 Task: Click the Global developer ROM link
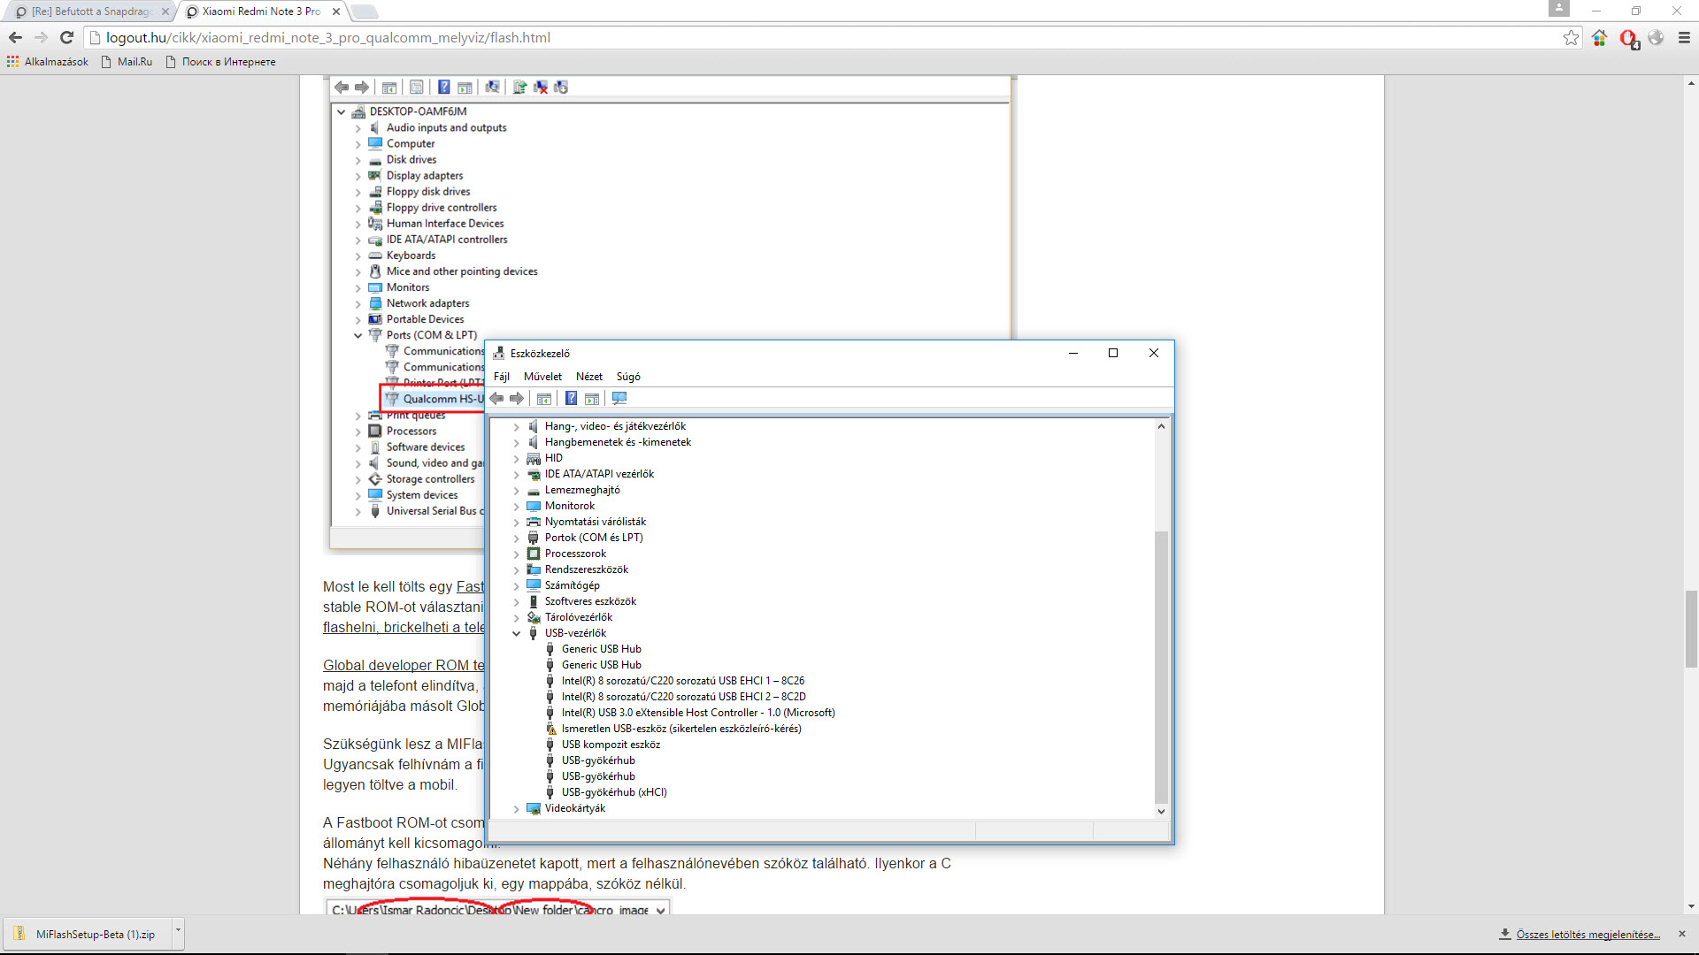[404, 666]
